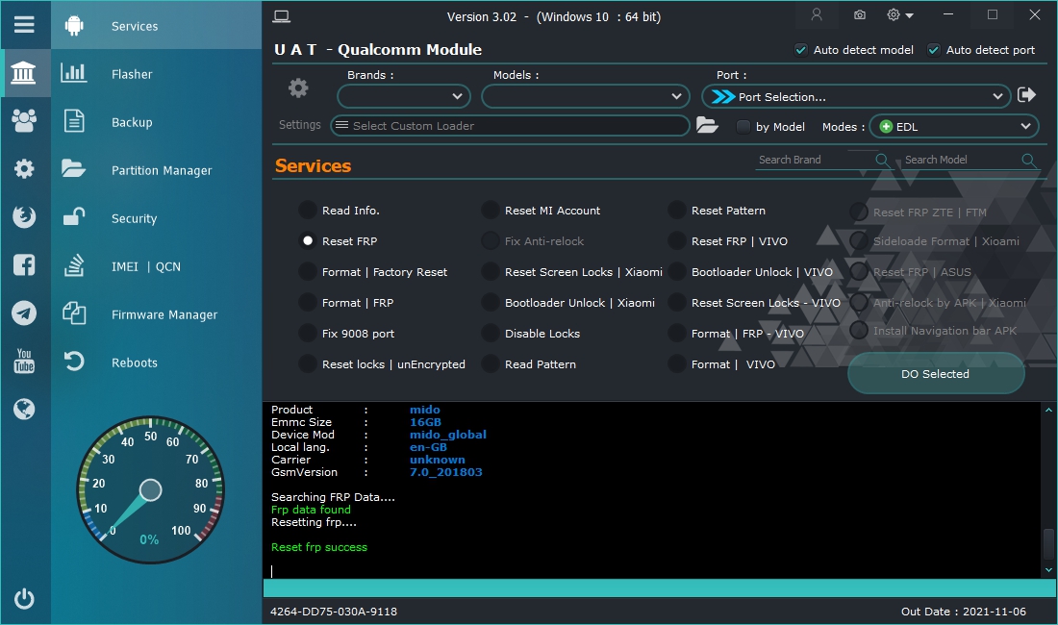Image resolution: width=1058 pixels, height=625 pixels.
Task: Open the title bar settings gear dropdown
Action: (x=900, y=14)
